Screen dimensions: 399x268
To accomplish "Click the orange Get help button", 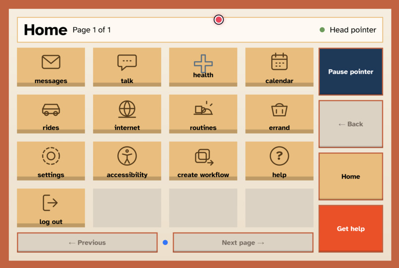I will coord(350,228).
